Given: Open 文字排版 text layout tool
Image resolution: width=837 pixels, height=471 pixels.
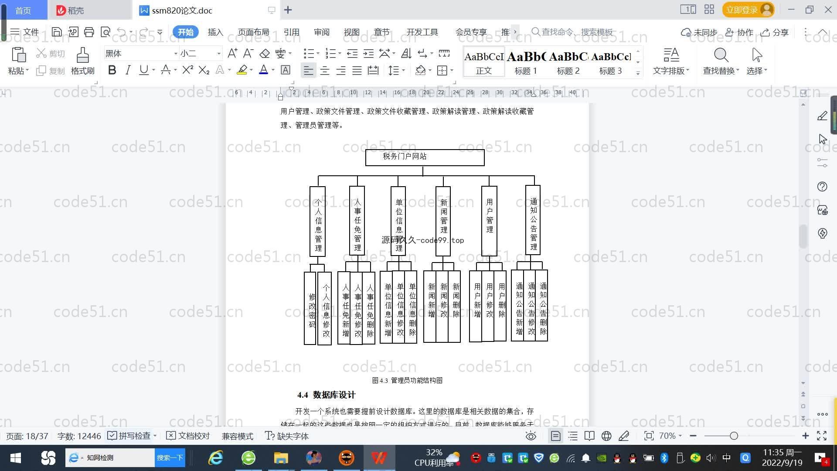Looking at the screenshot, I should tap(671, 61).
